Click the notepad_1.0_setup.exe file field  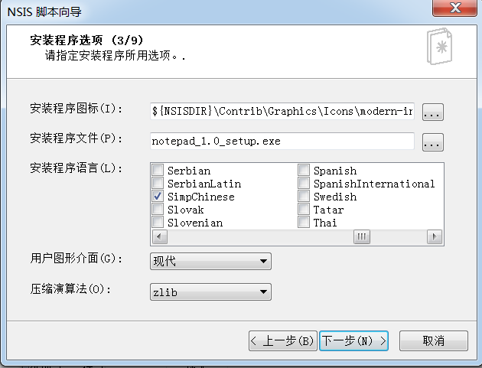(x=282, y=142)
